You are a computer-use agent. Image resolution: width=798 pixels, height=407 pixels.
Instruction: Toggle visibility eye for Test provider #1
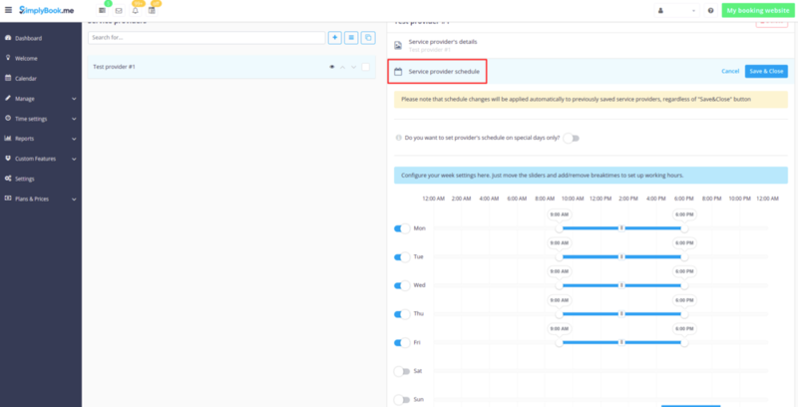pos(331,67)
